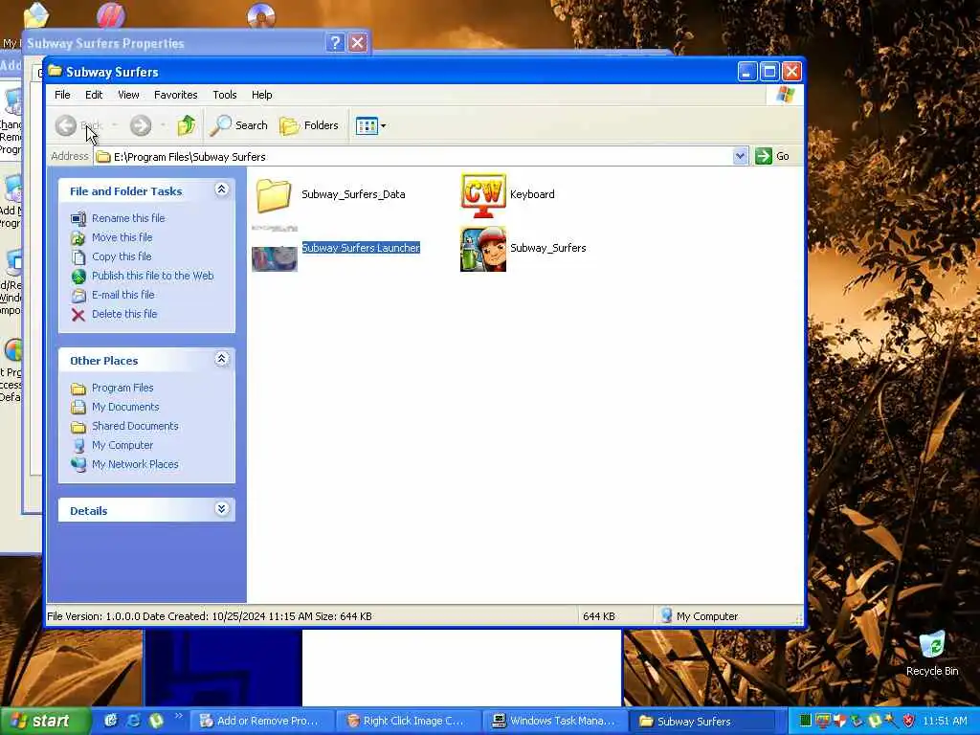The image size is (980, 735).
Task: Go up one folder level
Action: click(187, 125)
